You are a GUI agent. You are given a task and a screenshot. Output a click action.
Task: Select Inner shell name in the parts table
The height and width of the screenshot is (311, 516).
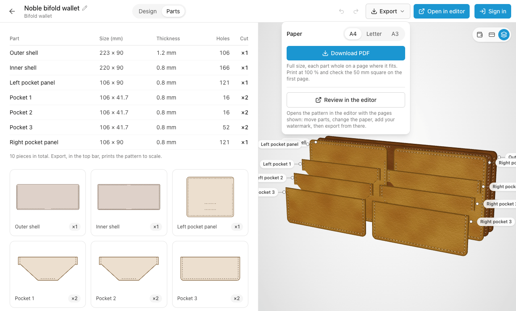coord(23,68)
